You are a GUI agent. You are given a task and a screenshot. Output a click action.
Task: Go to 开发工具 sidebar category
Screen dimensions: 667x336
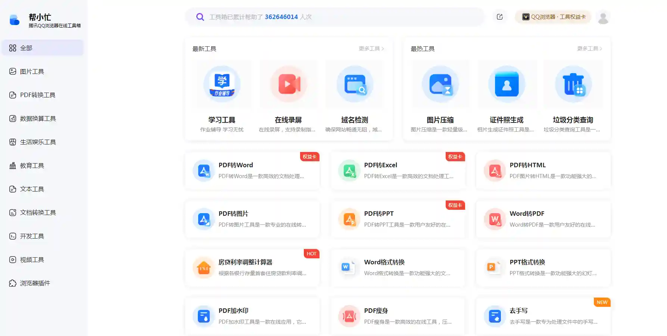pos(32,236)
